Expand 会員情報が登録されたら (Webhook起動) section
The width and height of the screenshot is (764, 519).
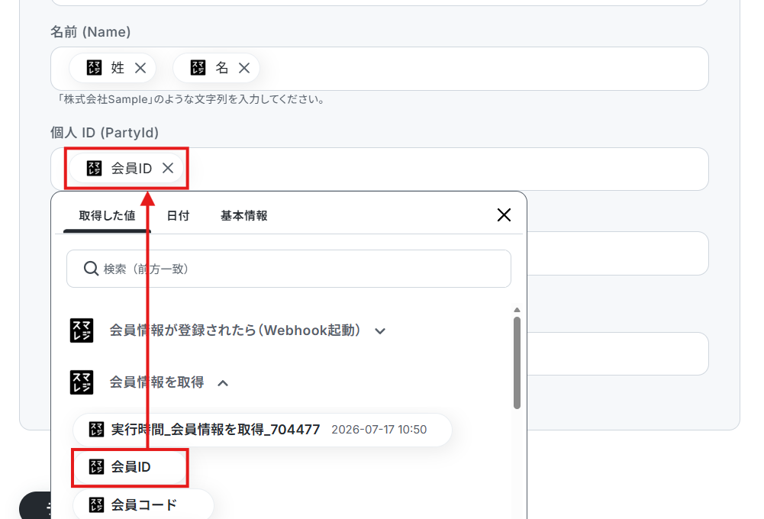380,331
